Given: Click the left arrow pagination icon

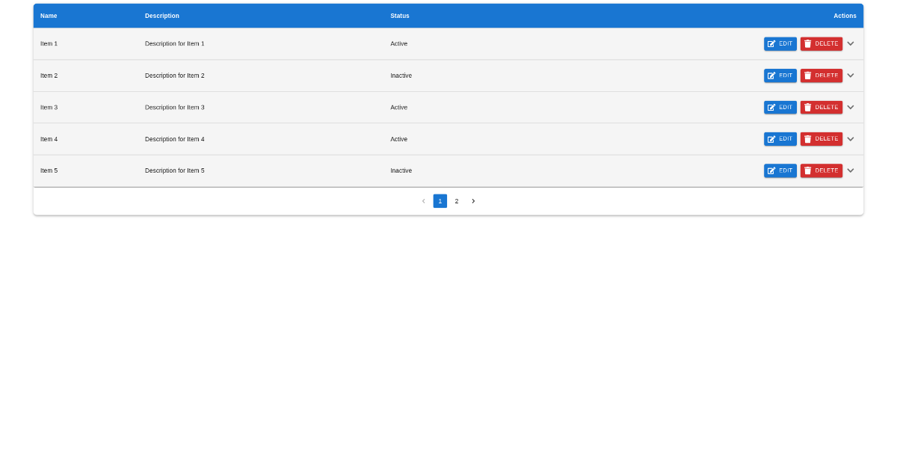Looking at the screenshot, I should [423, 200].
